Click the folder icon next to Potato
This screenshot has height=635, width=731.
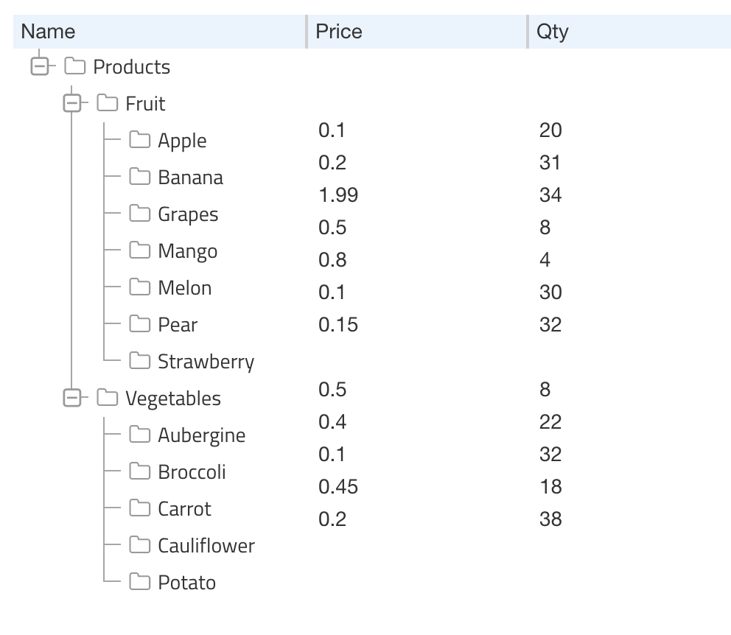[x=139, y=581]
